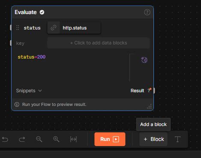This screenshot has height=158, width=201.
Task: Click the Add a block tooltip
Action: point(153,124)
